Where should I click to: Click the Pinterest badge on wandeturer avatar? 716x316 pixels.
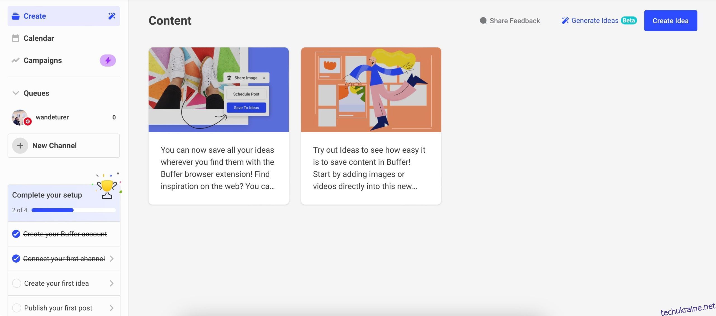coord(28,121)
